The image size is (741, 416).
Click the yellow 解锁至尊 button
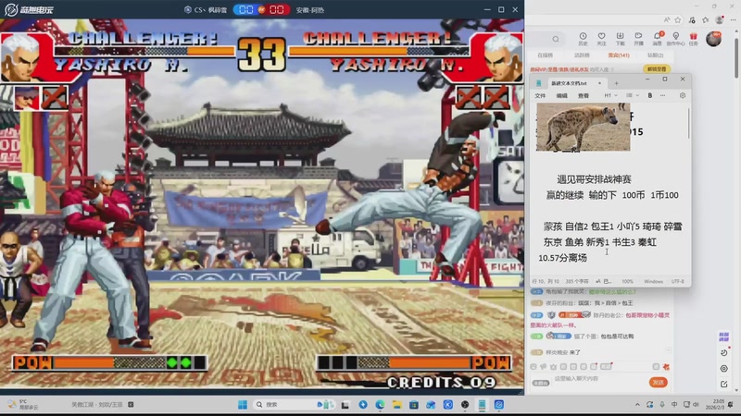click(x=657, y=68)
